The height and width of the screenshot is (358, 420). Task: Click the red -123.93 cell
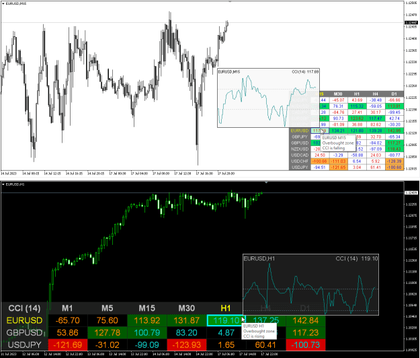[x=187, y=345]
